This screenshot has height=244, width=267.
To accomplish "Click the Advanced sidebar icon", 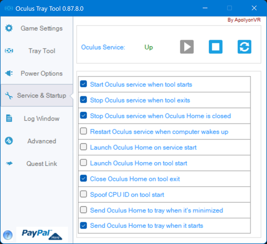I will [9, 141].
